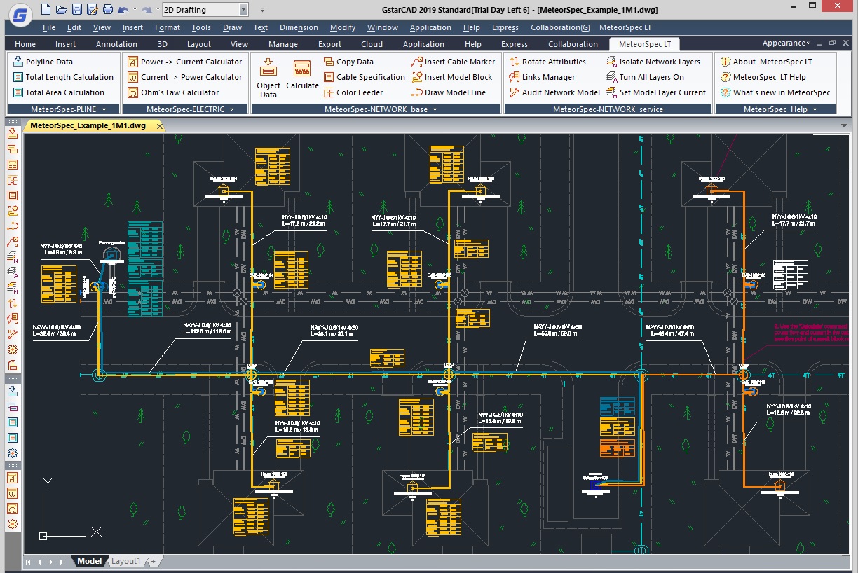Click the Color Feeder tool
The width and height of the screenshot is (858, 573).
click(359, 92)
